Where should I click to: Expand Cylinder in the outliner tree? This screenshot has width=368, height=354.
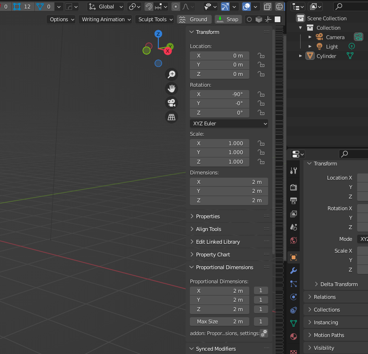[x=301, y=56]
